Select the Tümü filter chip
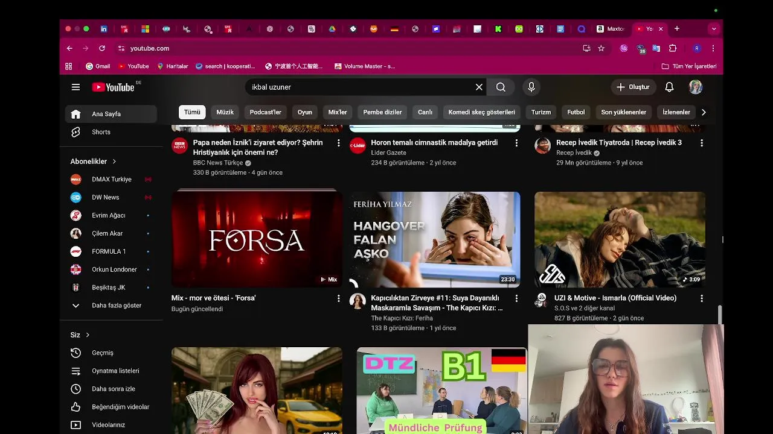 192,112
